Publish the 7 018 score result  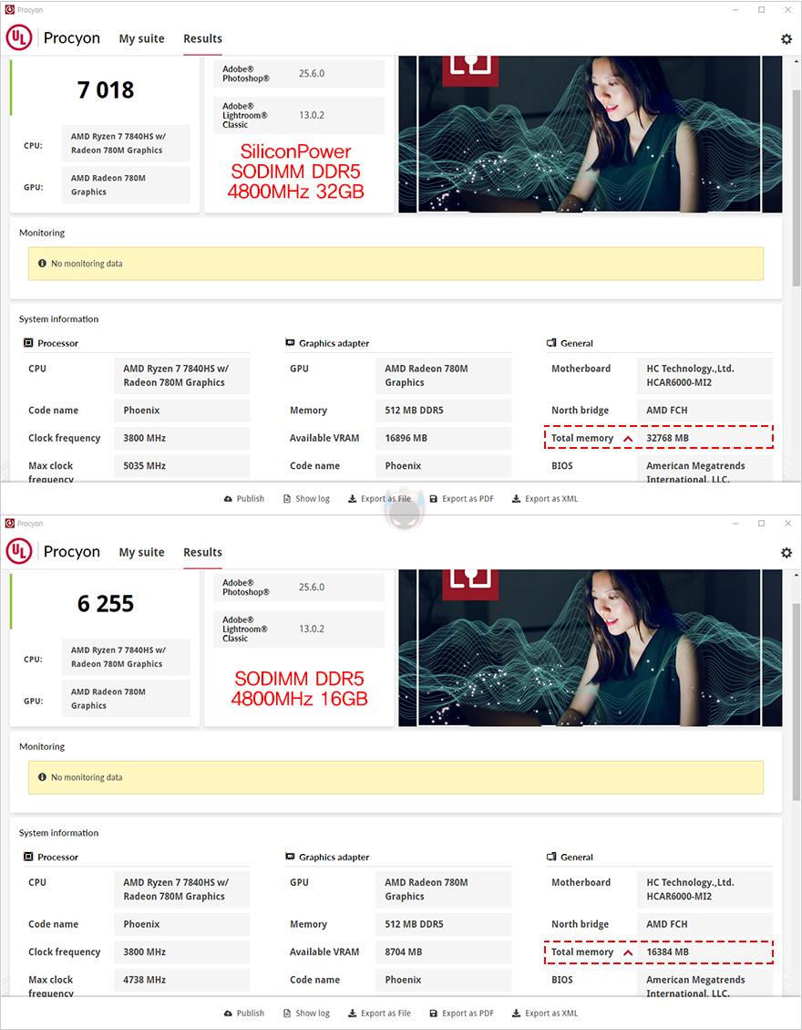click(244, 499)
